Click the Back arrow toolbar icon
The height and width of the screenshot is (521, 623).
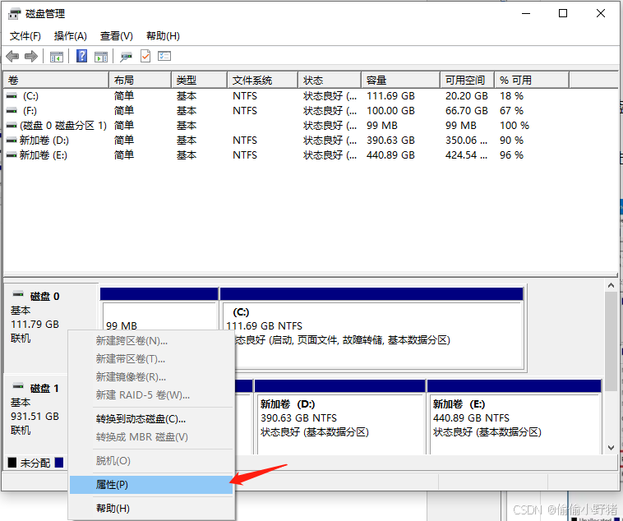tap(12, 57)
